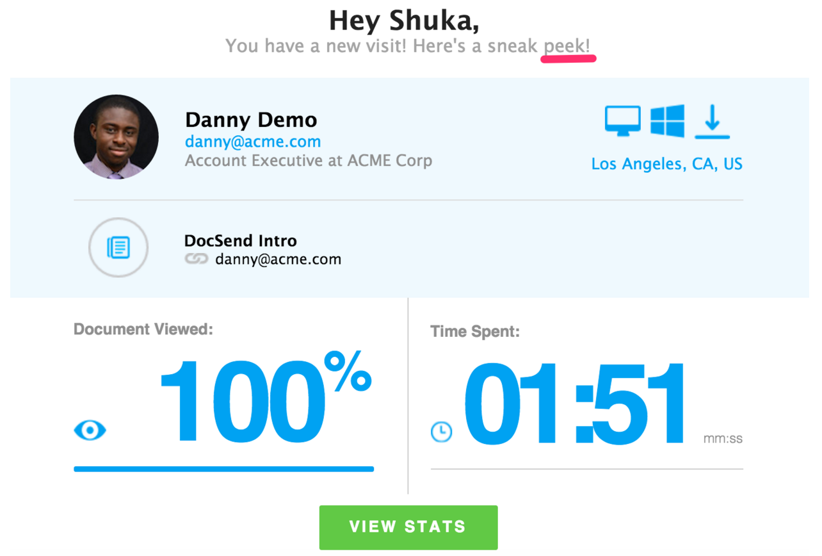Click the clock icon beside time spent

tap(441, 432)
